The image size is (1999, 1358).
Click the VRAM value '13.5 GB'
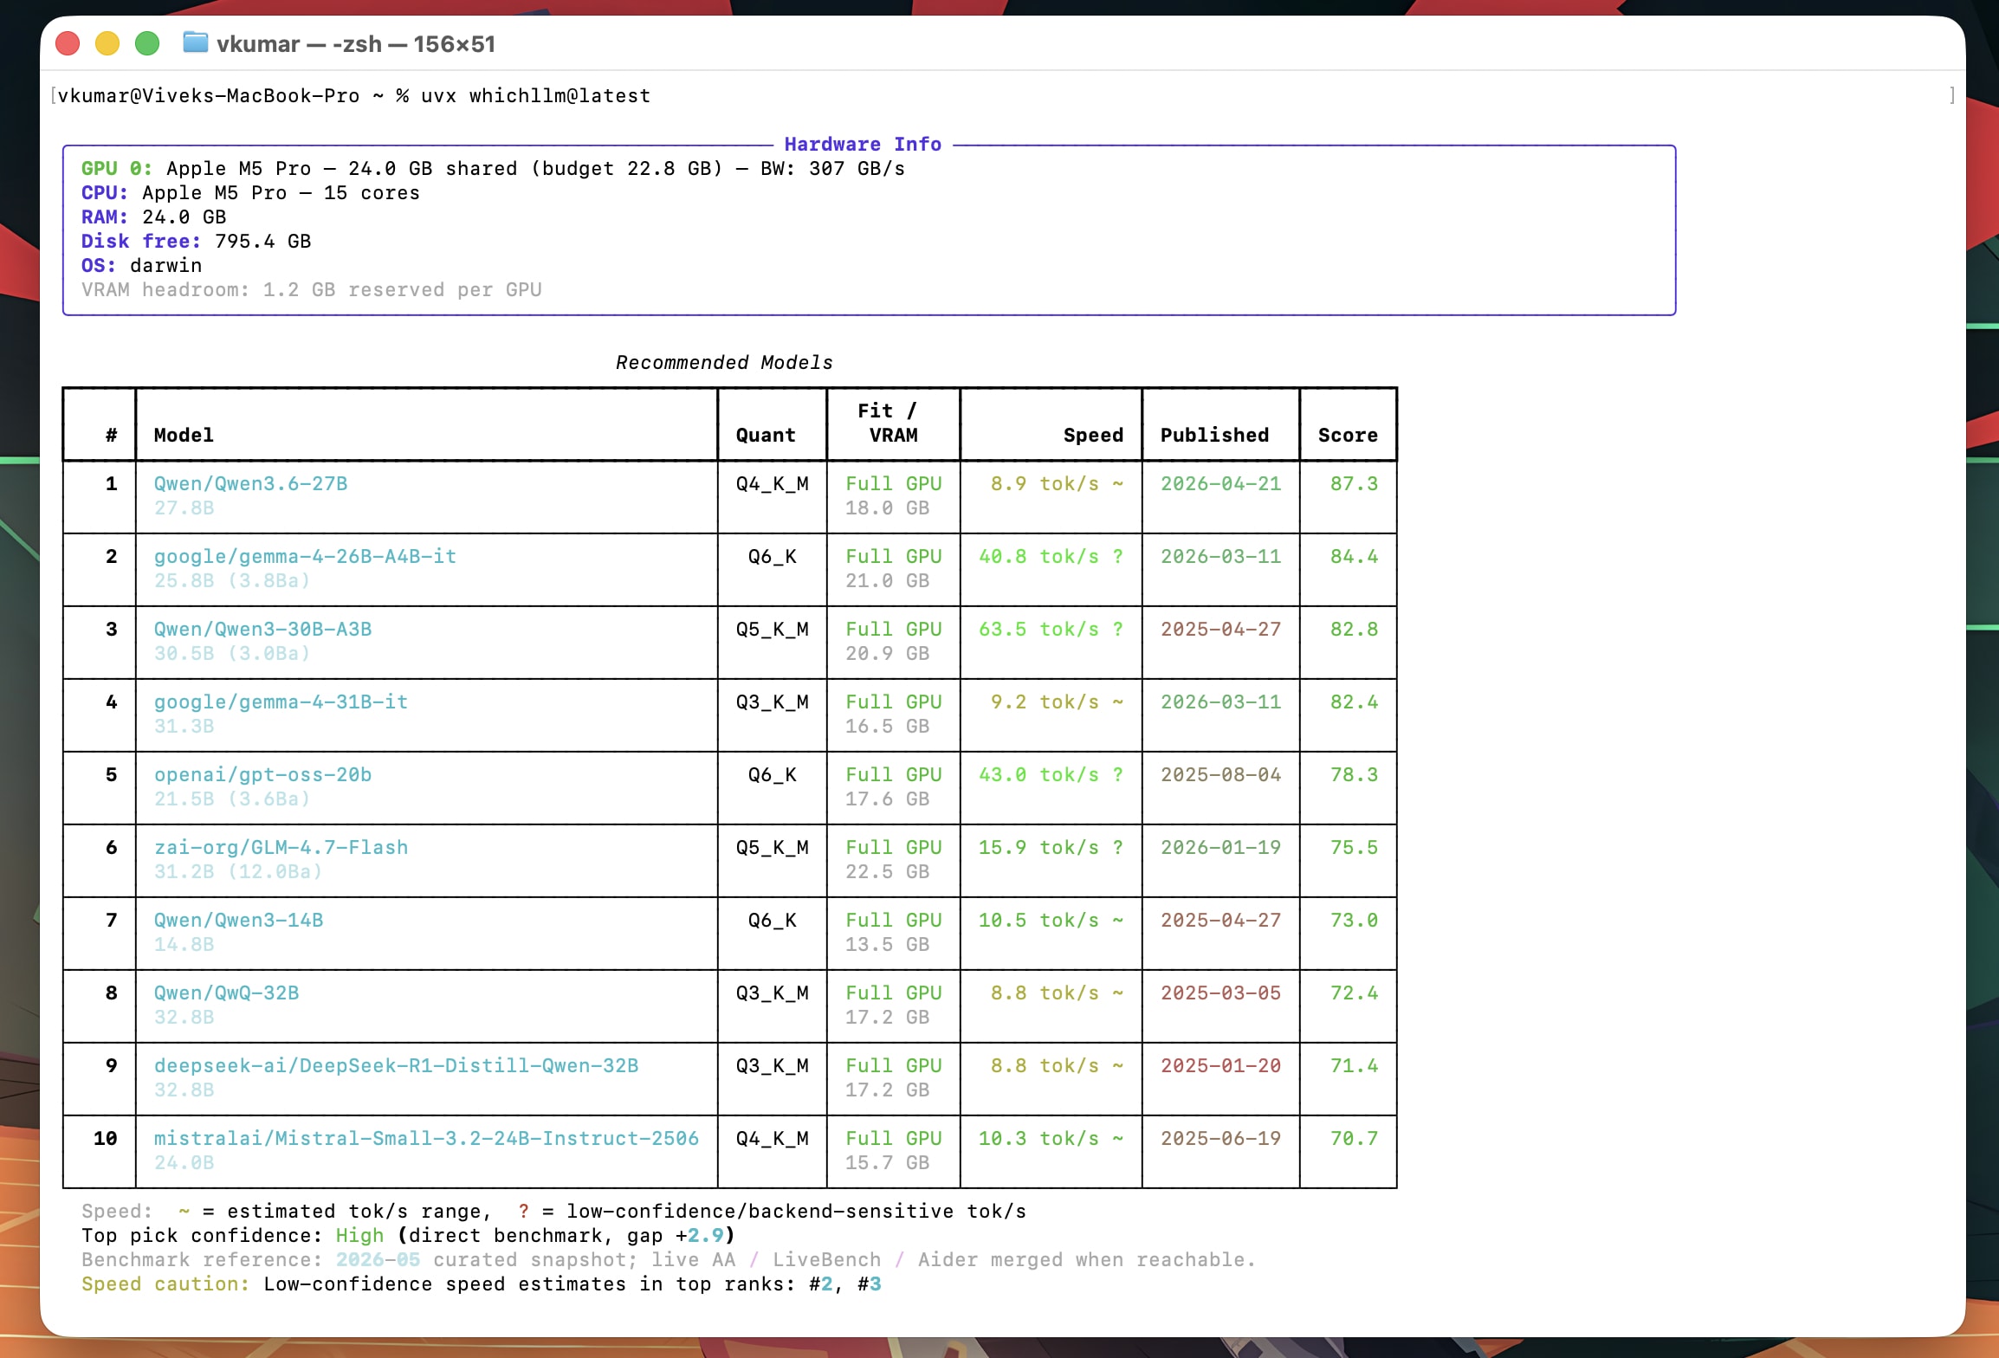coord(887,945)
